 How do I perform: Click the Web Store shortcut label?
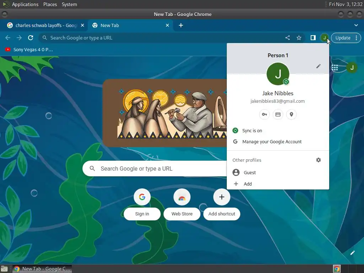click(182, 214)
